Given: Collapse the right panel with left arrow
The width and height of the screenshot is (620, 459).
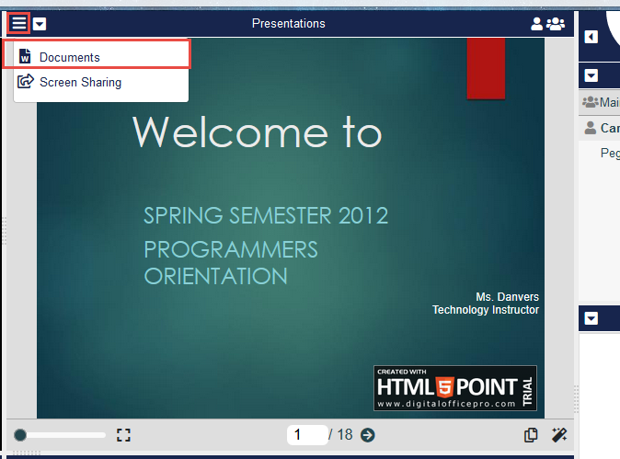Looking at the screenshot, I should click(x=591, y=37).
